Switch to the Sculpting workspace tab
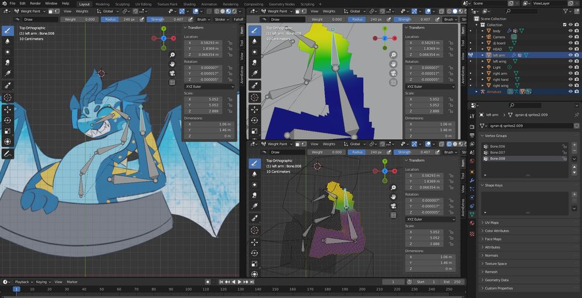 click(122, 4)
